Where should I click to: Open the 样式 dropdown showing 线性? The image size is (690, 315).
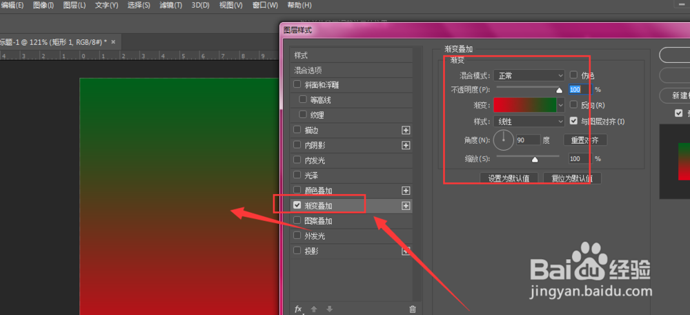pos(529,121)
